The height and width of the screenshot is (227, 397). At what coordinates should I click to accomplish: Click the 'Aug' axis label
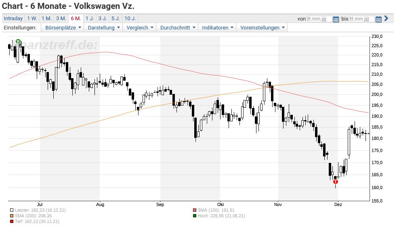click(x=100, y=204)
